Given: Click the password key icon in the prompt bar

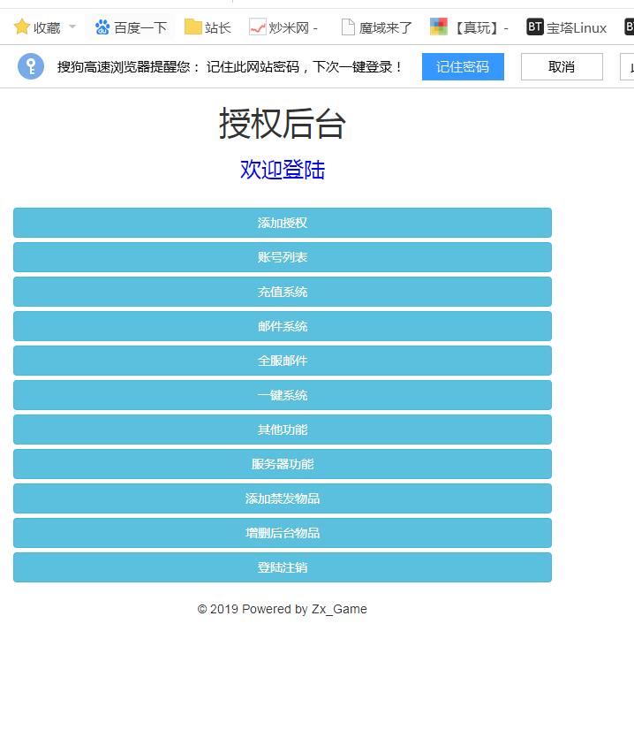Looking at the screenshot, I should click(x=31, y=66).
